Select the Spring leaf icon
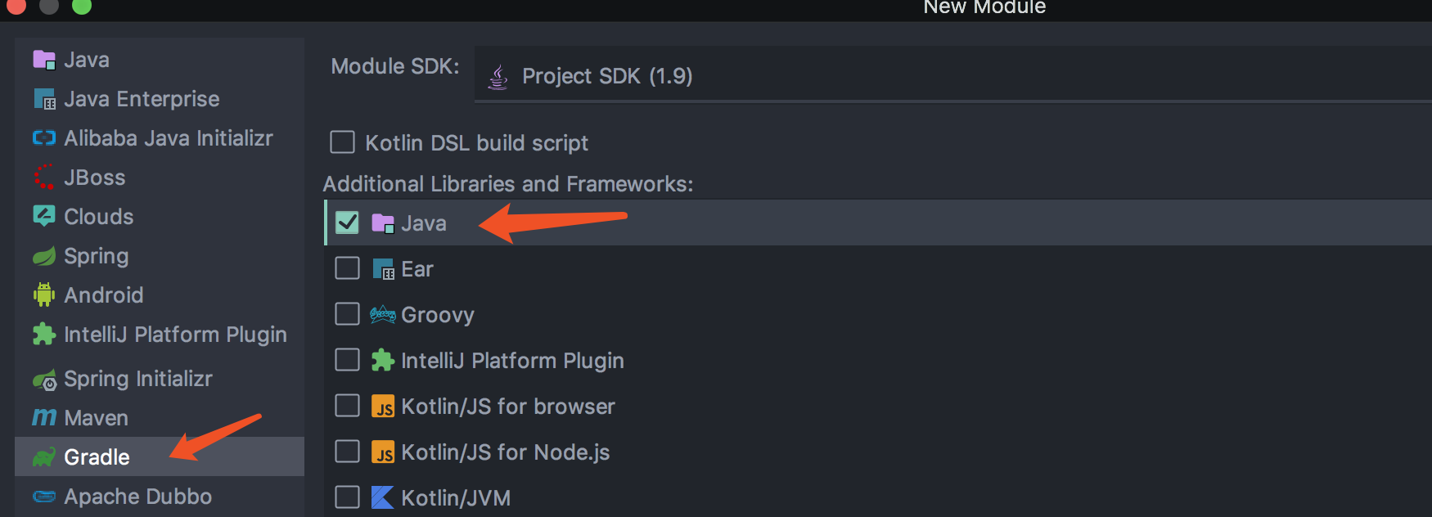The height and width of the screenshot is (517, 1432). pos(44,256)
